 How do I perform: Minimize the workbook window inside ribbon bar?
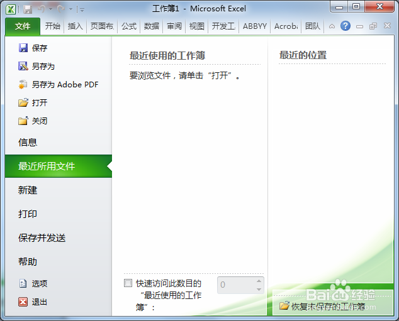(x=359, y=26)
